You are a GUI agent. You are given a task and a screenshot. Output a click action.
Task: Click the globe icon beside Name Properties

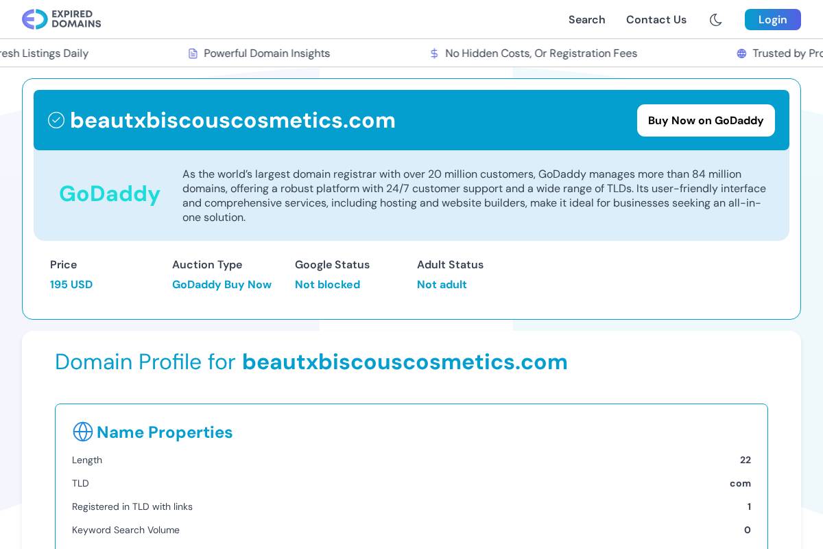point(82,432)
